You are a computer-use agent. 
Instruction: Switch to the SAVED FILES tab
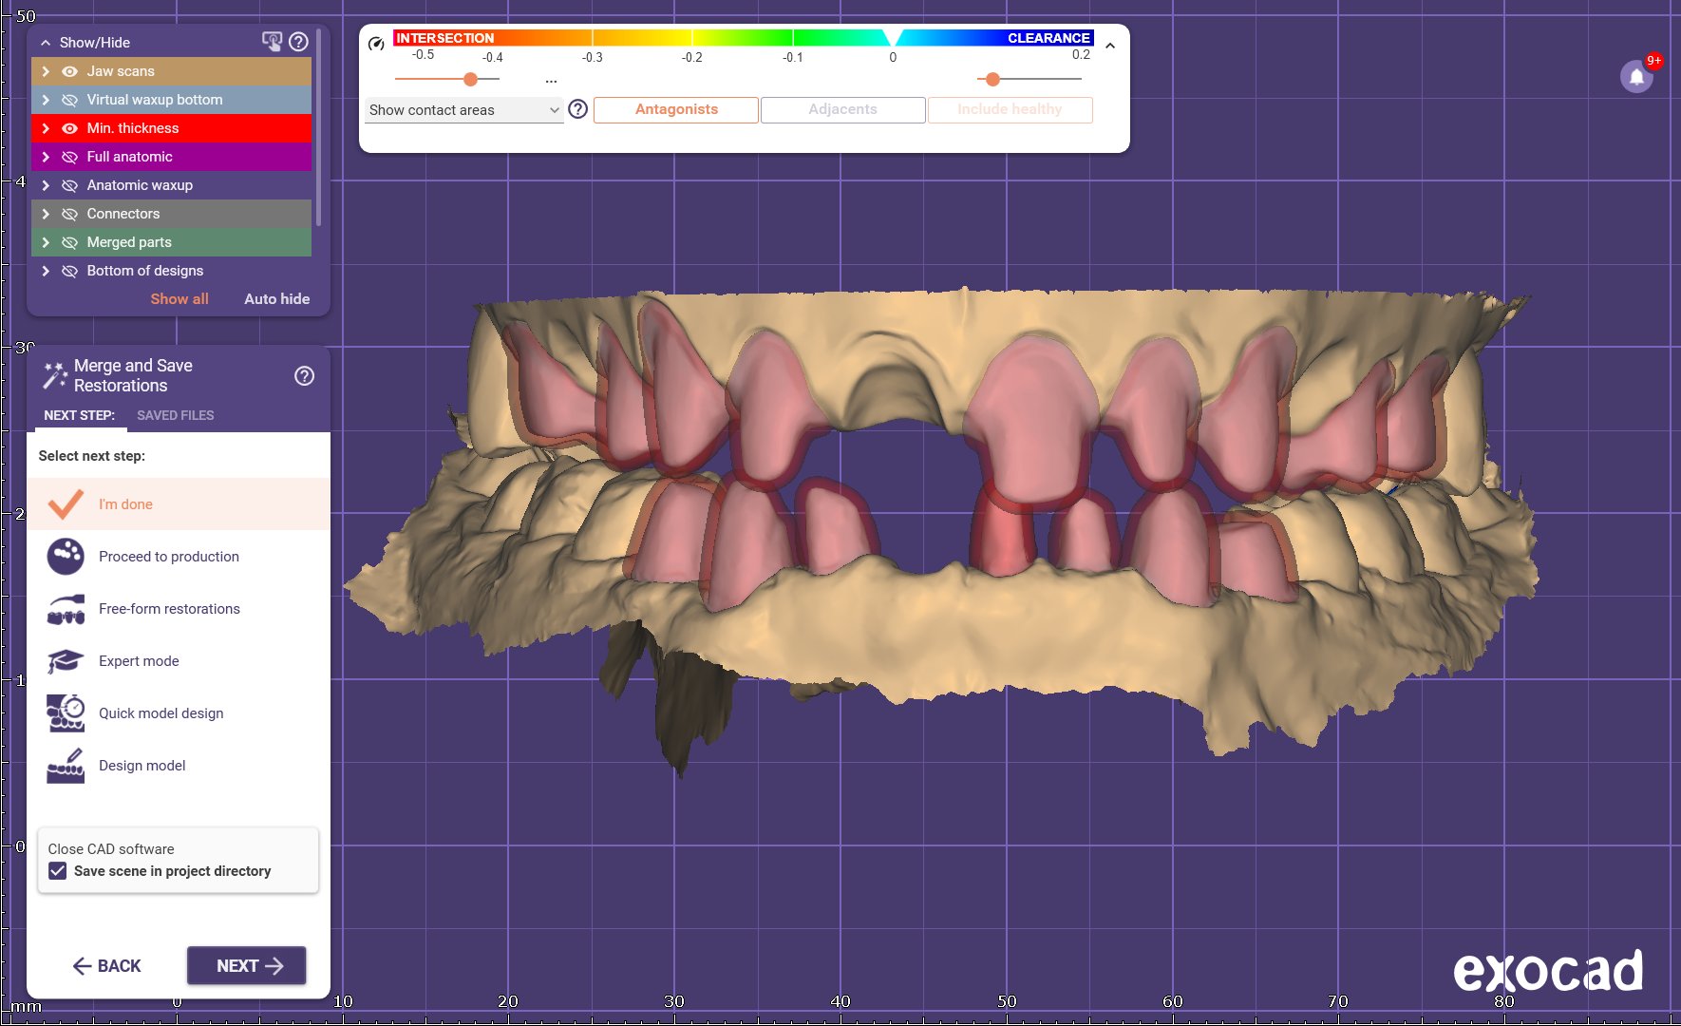pos(175,415)
